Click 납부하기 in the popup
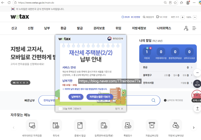The image size is (201, 140). (76, 97)
